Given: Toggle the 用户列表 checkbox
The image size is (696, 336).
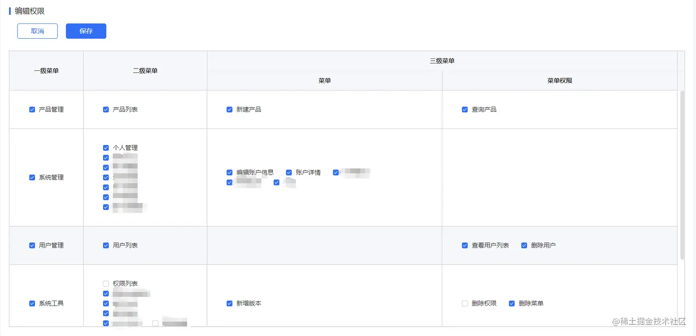Looking at the screenshot, I should (x=106, y=245).
